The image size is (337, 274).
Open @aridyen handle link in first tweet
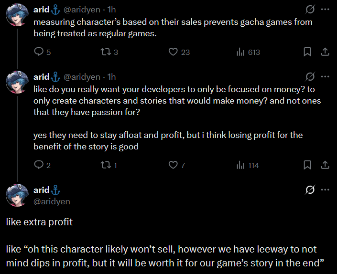tap(82, 10)
